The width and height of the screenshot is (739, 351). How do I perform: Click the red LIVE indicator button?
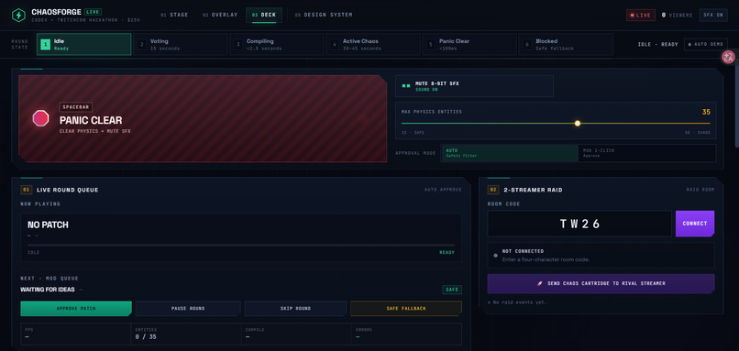(641, 15)
